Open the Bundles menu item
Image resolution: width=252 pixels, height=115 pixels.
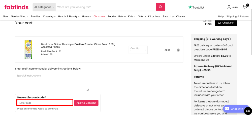[x=36, y=17]
